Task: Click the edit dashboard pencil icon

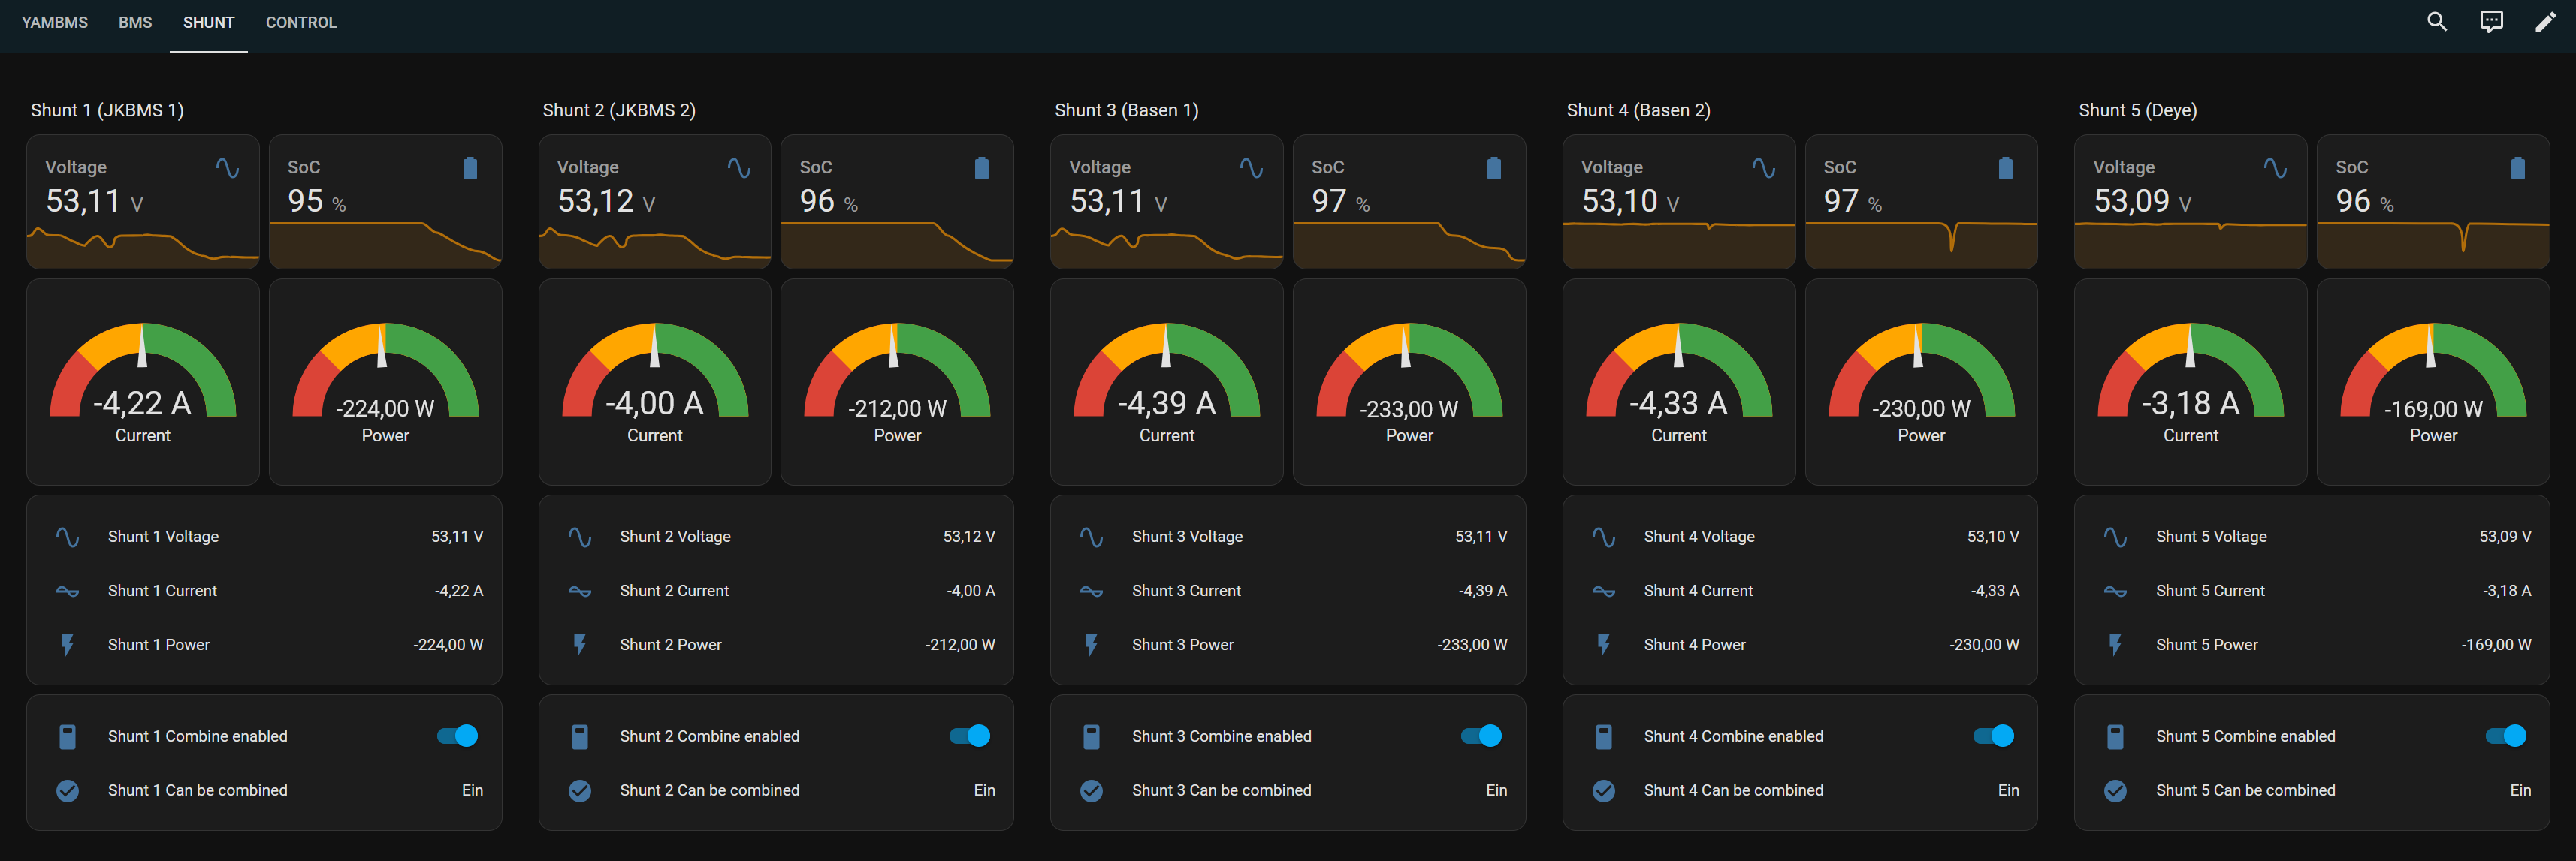Action: pos(2544,22)
